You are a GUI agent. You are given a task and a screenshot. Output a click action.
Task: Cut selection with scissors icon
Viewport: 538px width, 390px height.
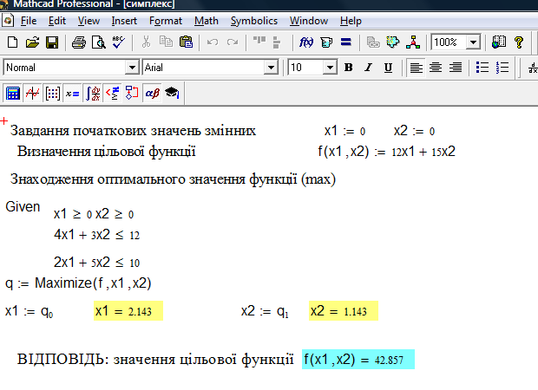(x=146, y=42)
